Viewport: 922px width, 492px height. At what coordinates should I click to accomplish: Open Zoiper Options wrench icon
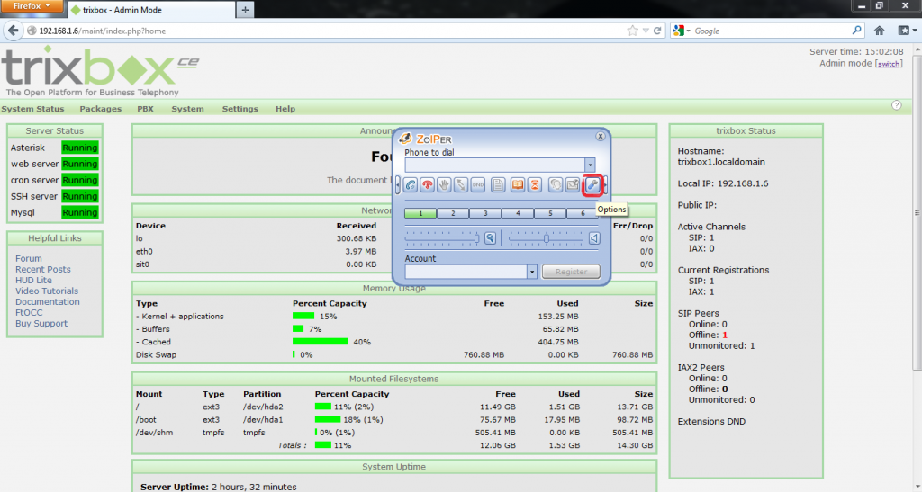point(592,185)
